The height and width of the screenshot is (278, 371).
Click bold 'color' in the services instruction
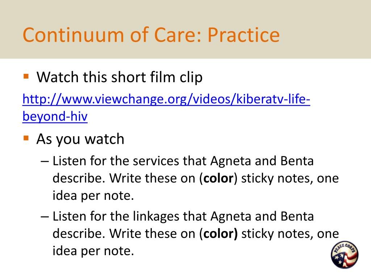point(218,178)
